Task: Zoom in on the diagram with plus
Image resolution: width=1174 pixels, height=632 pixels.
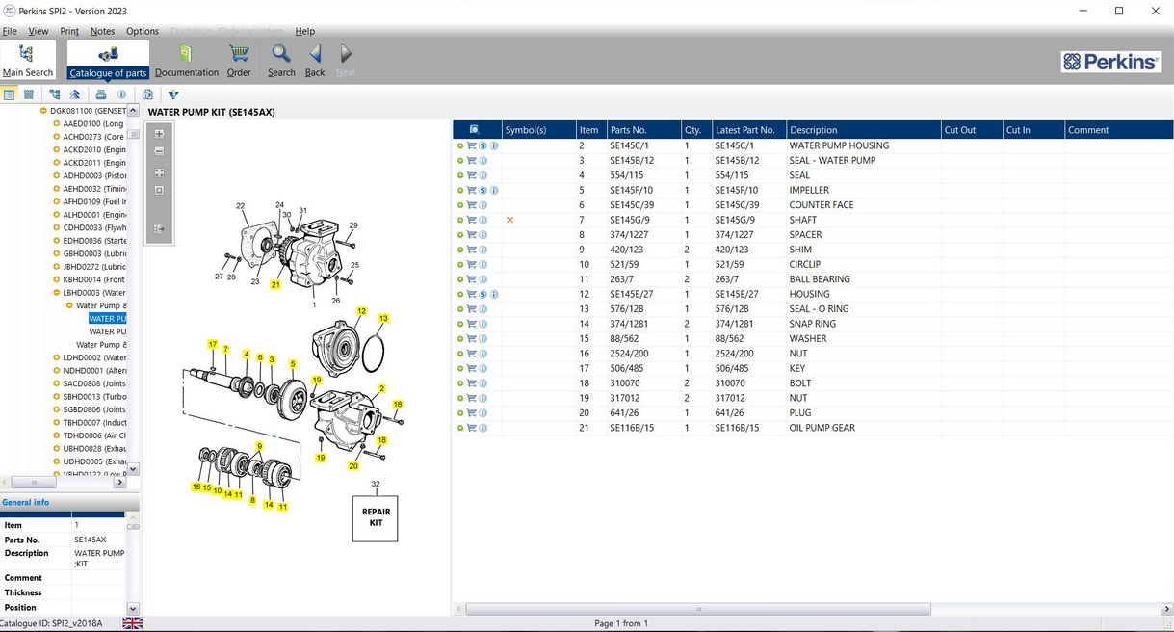Action: 159,134
